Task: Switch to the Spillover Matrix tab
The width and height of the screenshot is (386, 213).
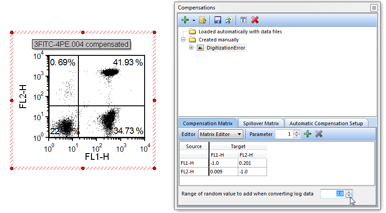Action: click(261, 123)
